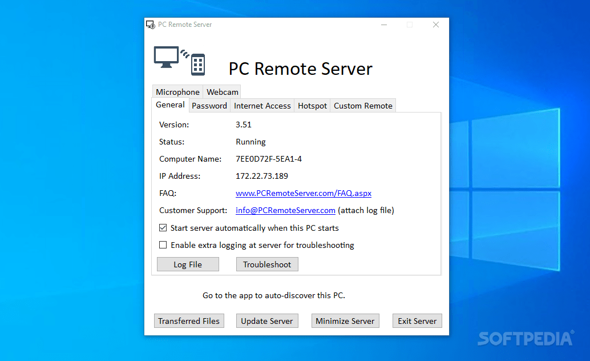Open the Password tab
590x361 pixels.
click(209, 106)
